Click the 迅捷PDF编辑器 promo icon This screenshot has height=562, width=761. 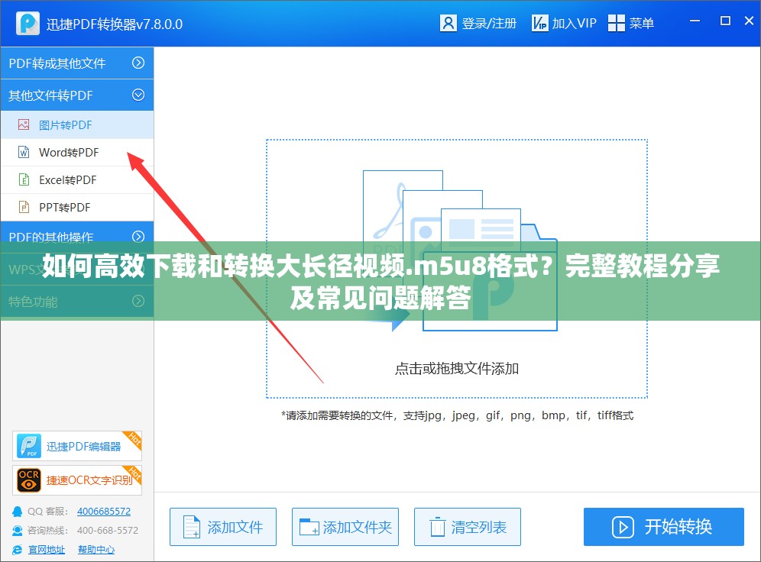click(x=29, y=446)
